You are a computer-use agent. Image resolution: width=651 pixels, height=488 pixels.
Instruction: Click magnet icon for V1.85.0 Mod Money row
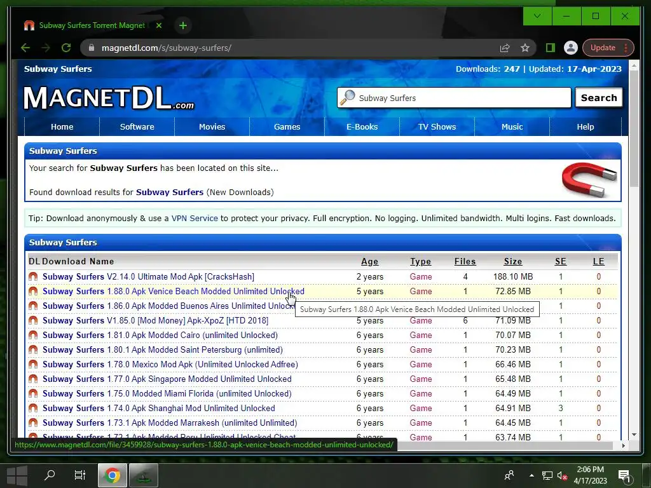point(33,320)
